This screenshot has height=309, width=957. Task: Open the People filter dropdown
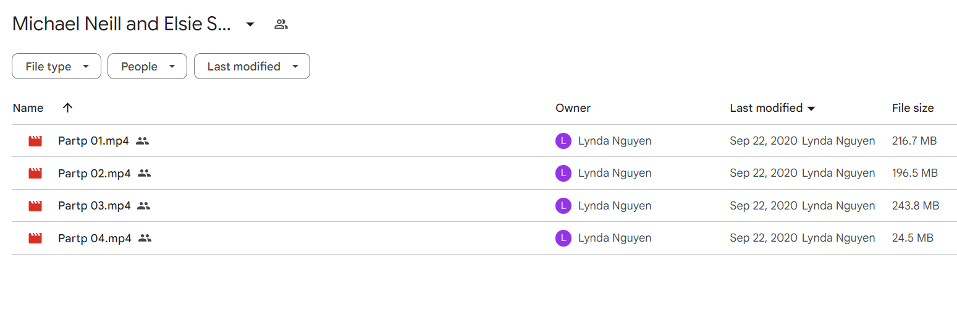click(147, 66)
